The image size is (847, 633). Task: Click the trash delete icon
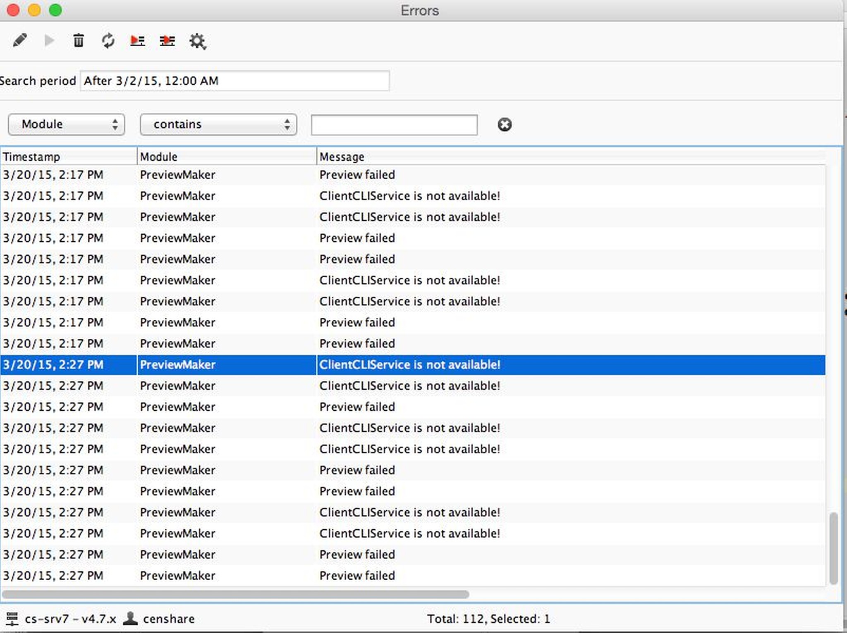click(x=78, y=40)
